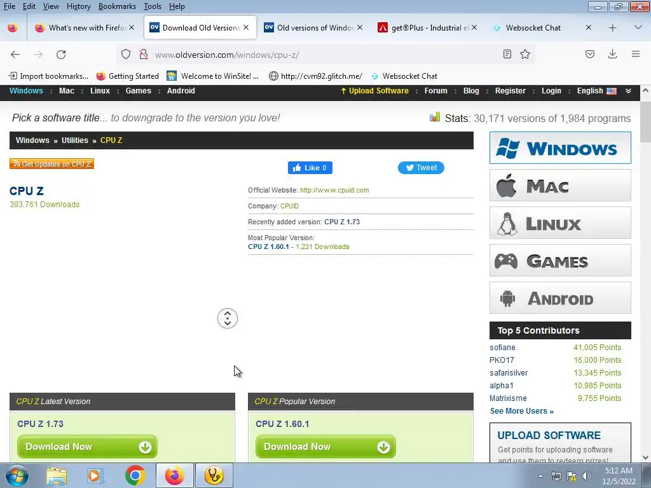Click Windows platform banner
651x488 pixels.
tap(560, 147)
